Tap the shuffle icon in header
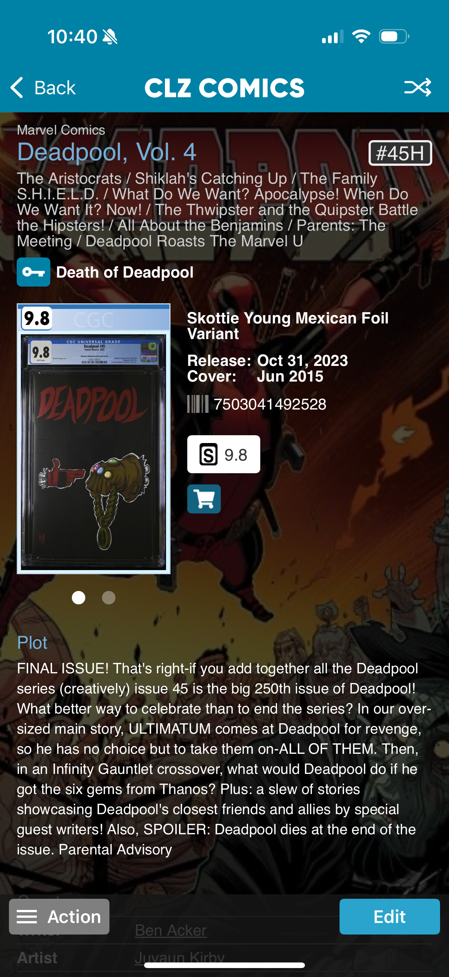Screen dimensions: 449x977 [x=418, y=87]
